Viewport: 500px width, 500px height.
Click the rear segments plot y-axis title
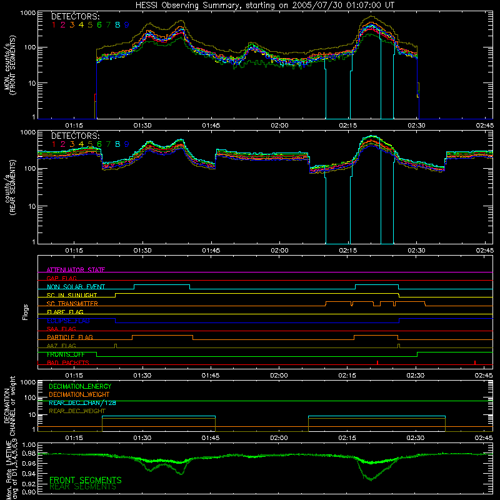[9, 187]
